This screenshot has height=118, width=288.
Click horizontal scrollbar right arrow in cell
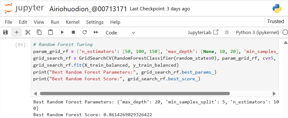[274, 94]
